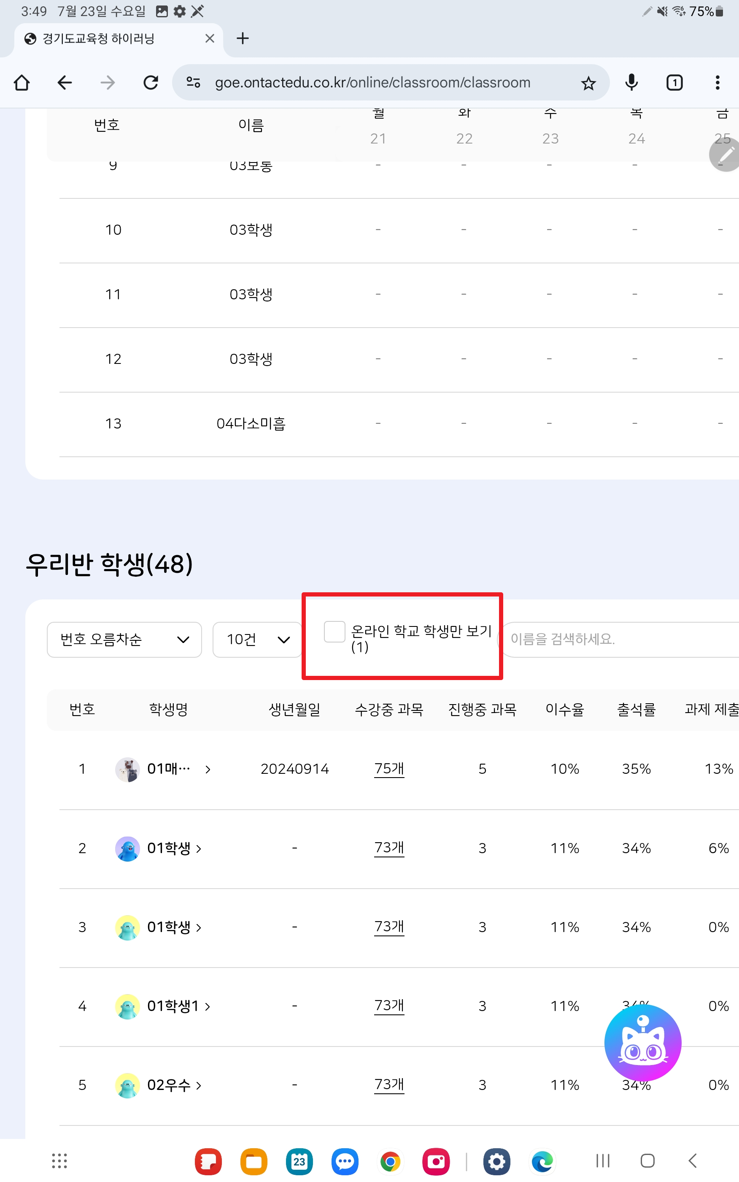Go to browser home page

[22, 83]
